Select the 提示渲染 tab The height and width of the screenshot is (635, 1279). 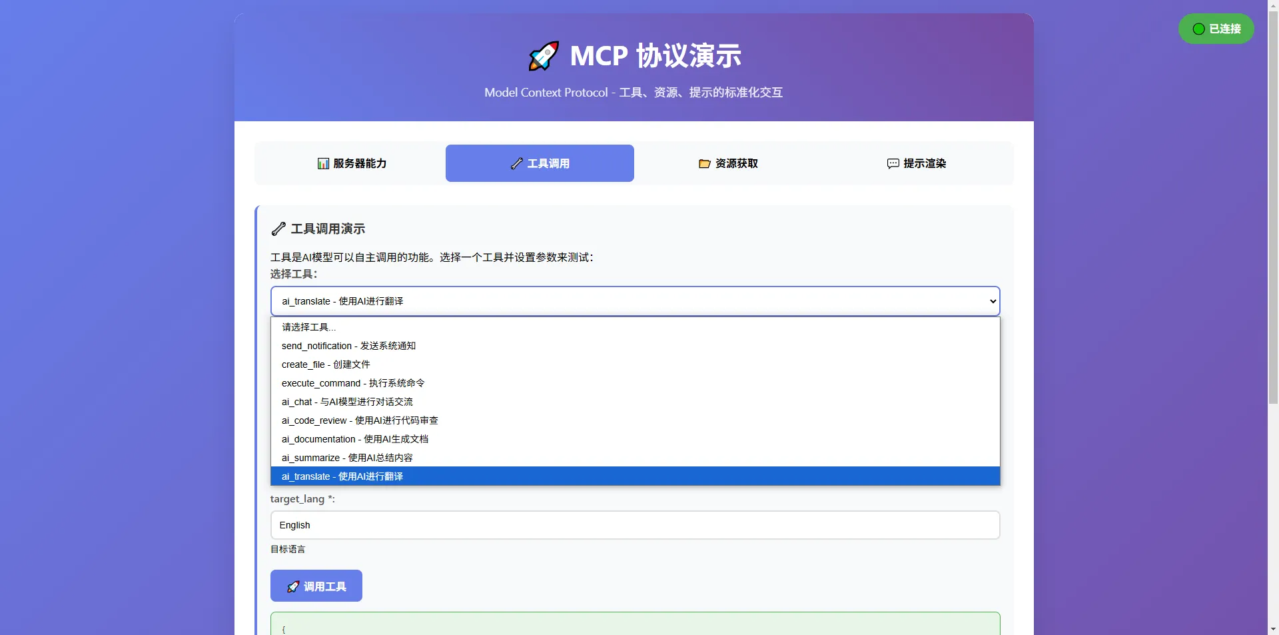916,163
